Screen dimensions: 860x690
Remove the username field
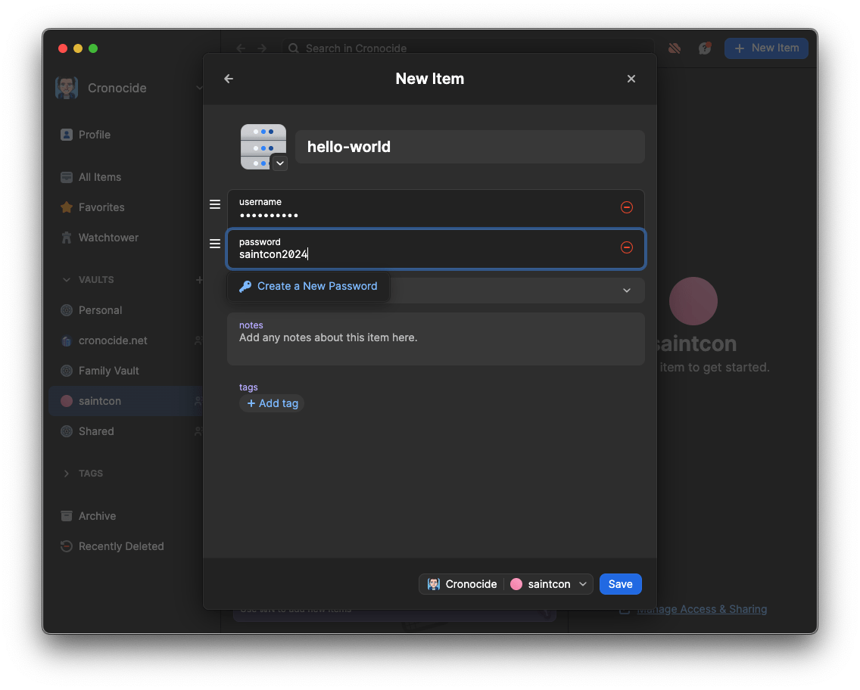(x=626, y=207)
